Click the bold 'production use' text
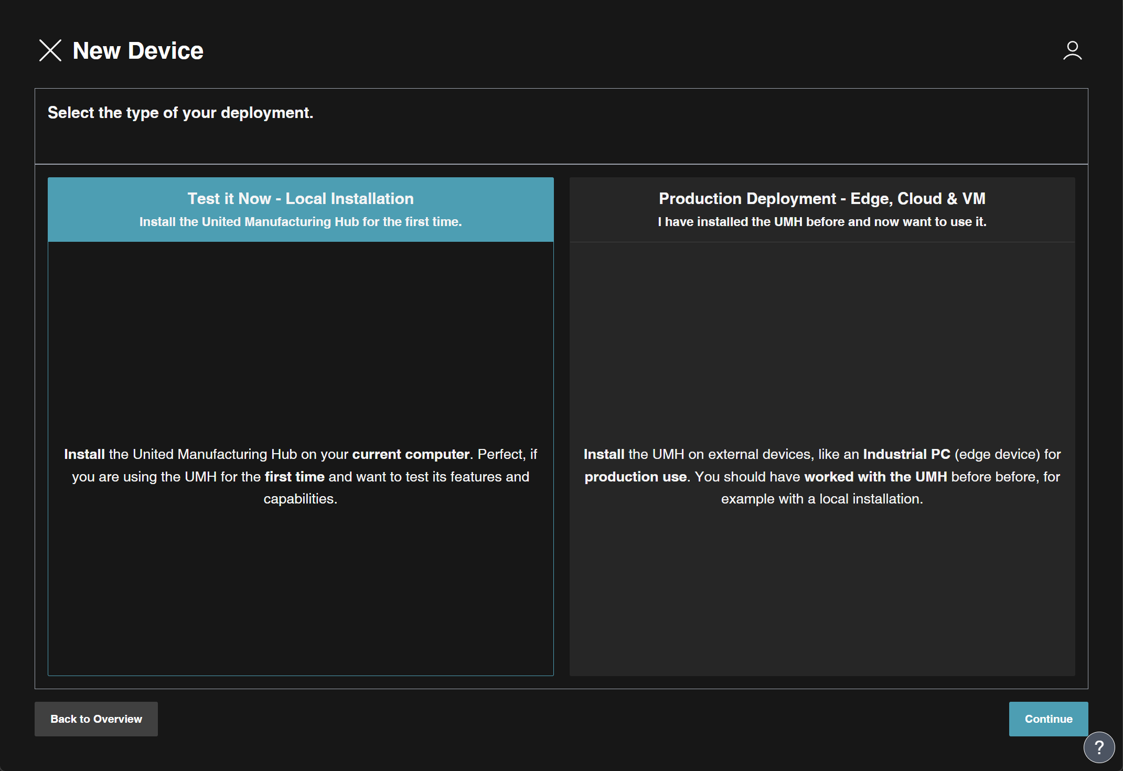Screen dimensions: 1123x771 pyautogui.click(x=636, y=477)
